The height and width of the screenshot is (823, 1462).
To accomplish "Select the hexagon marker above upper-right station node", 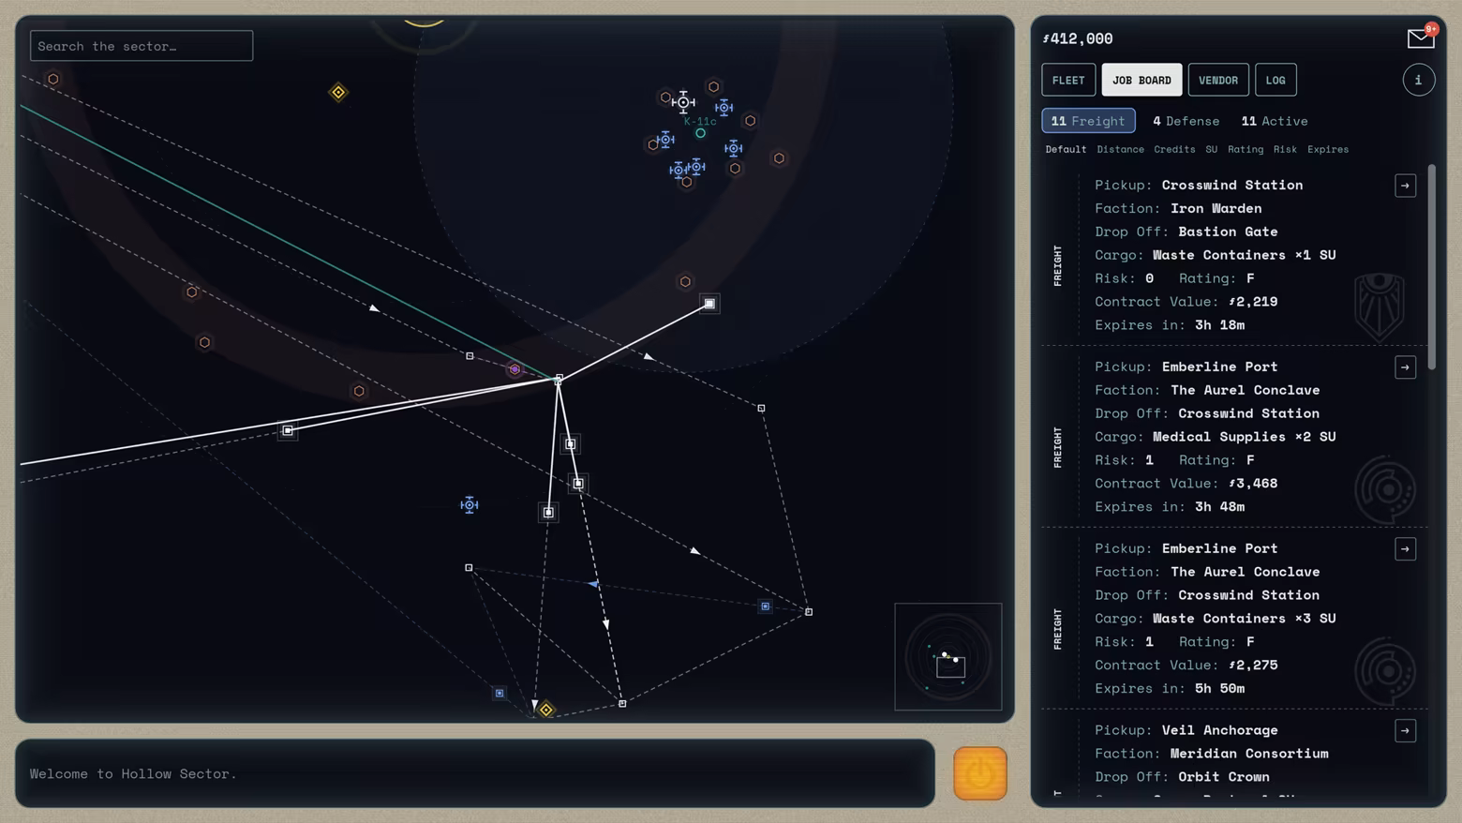I will click(x=685, y=281).
